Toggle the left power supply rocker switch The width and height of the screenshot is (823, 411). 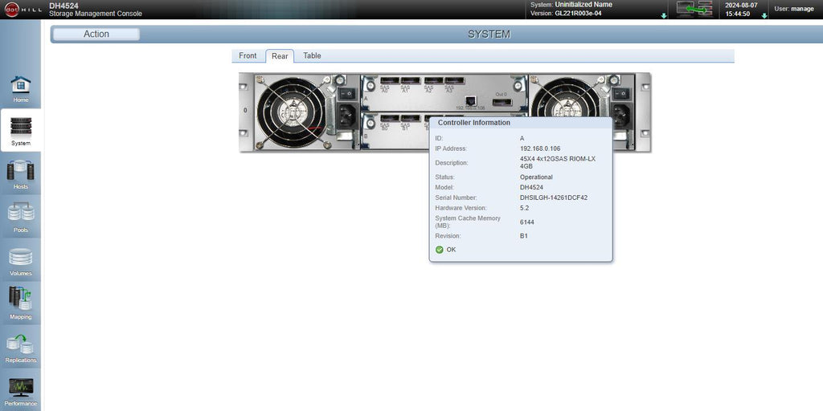tap(347, 94)
